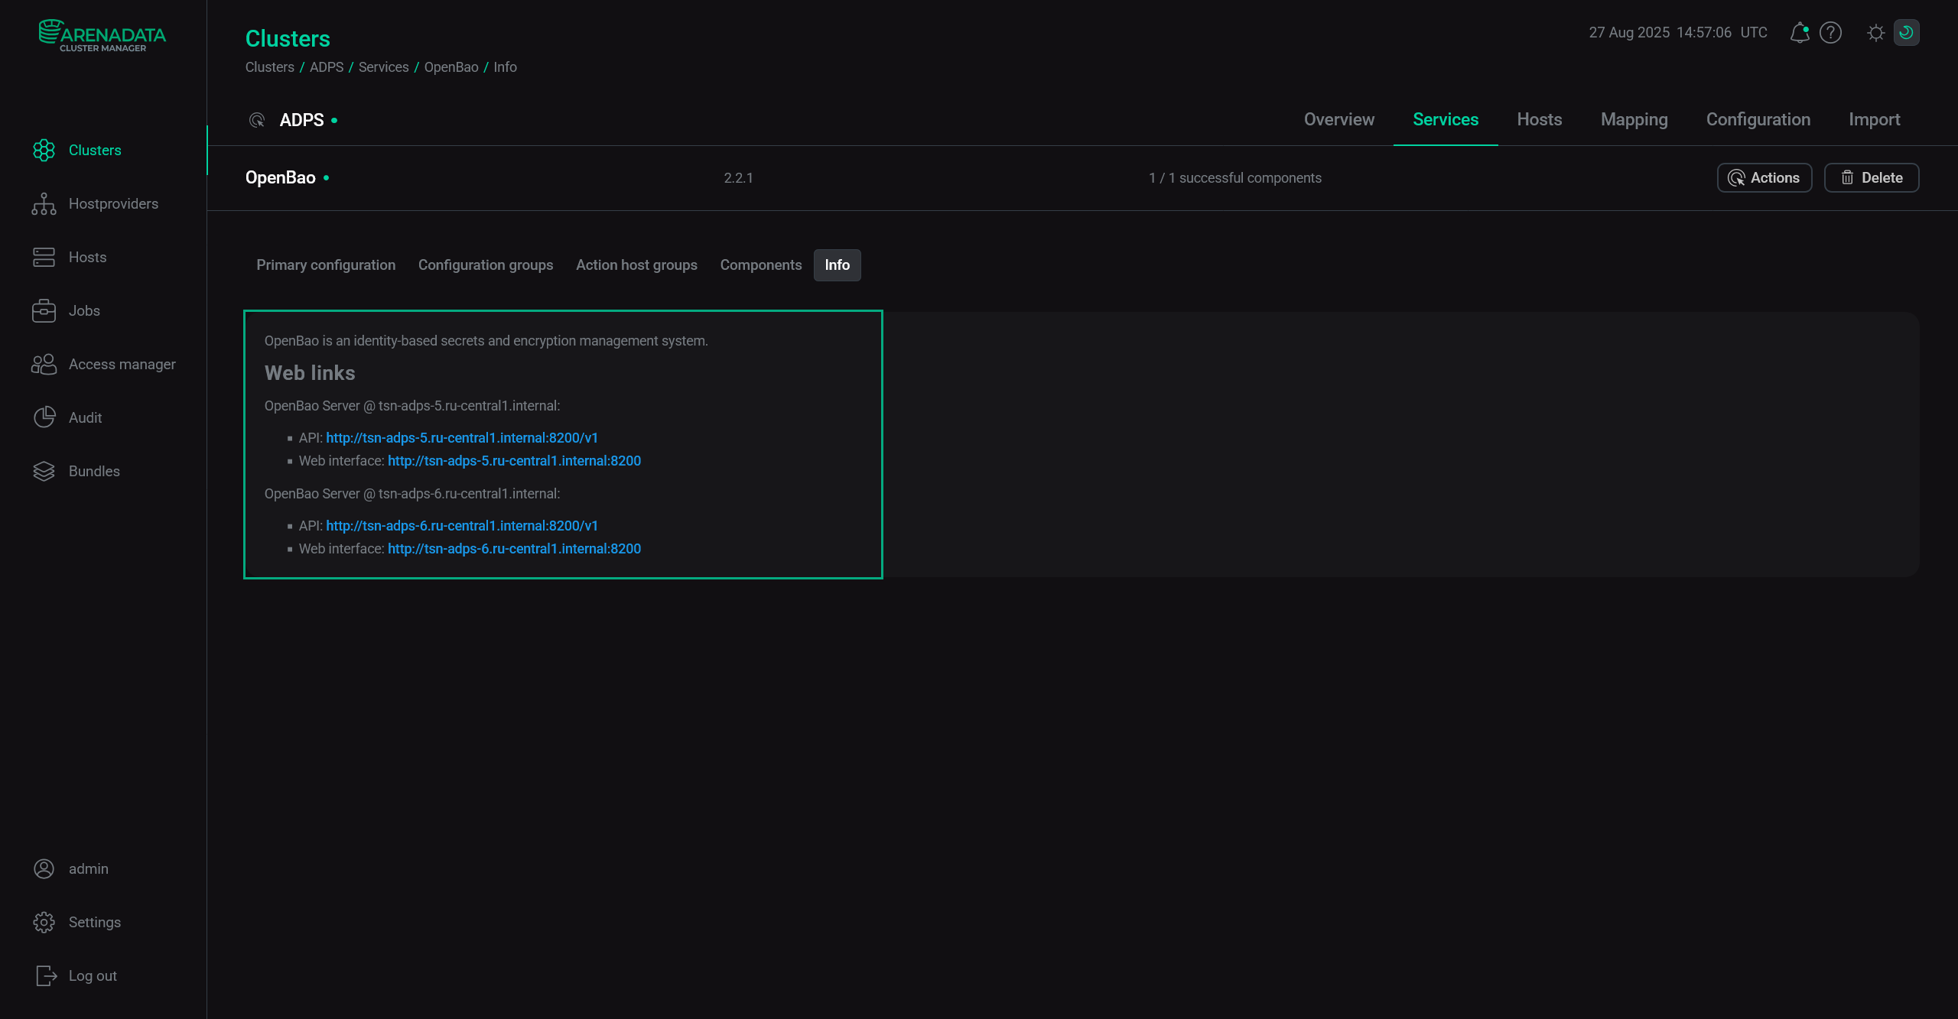Switch to the Components sub-tab
Screen dimensions: 1958x1019
761,265
